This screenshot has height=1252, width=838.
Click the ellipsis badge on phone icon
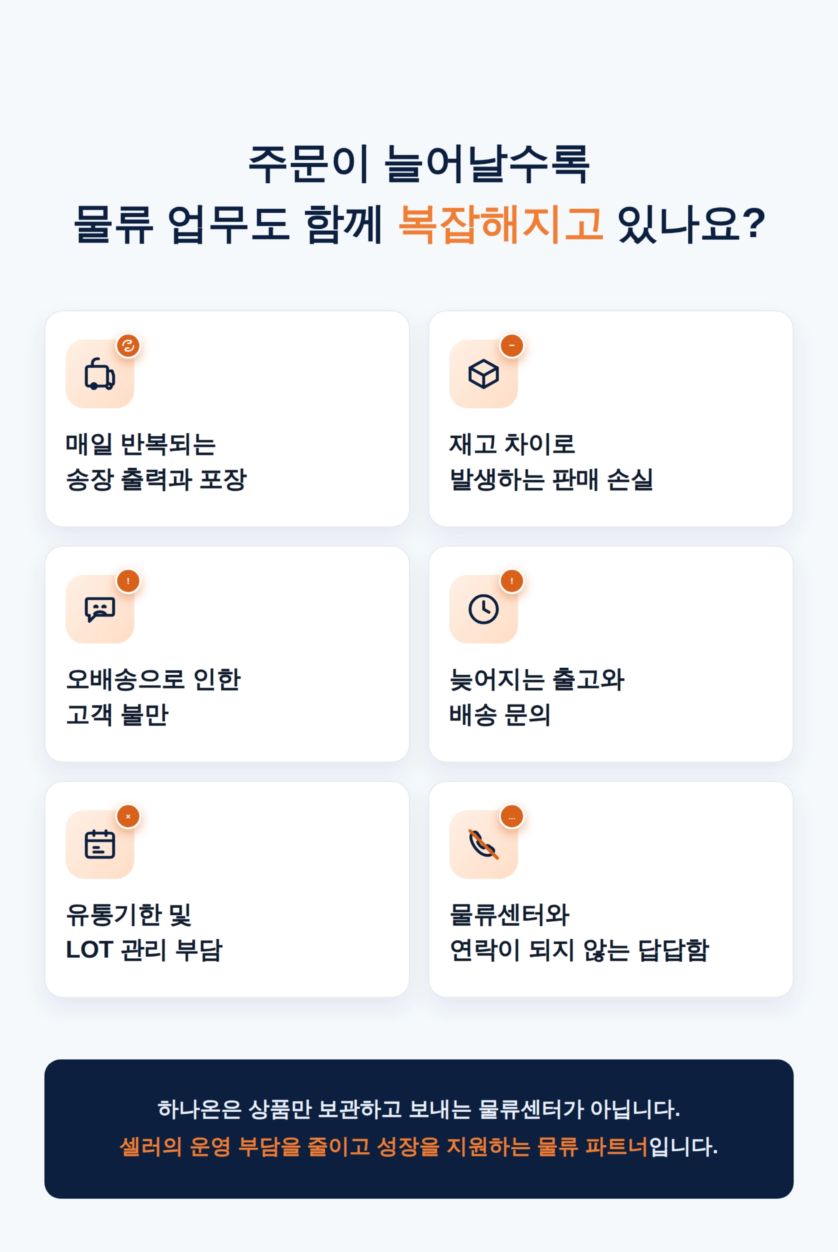512,817
